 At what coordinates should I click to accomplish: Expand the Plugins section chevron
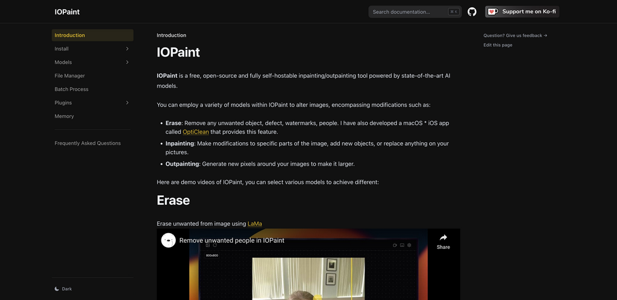tap(127, 102)
